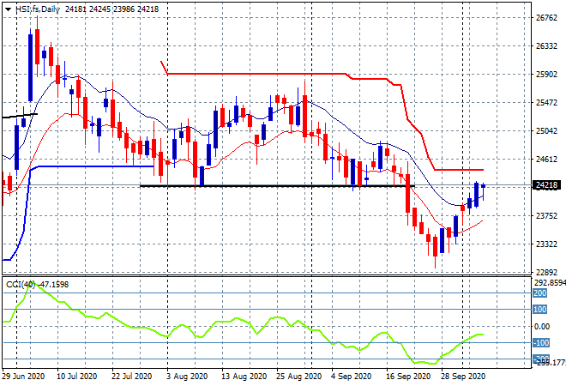
Task: Click the lowest red candle with the long wick
Action: pyautogui.click(x=436, y=247)
